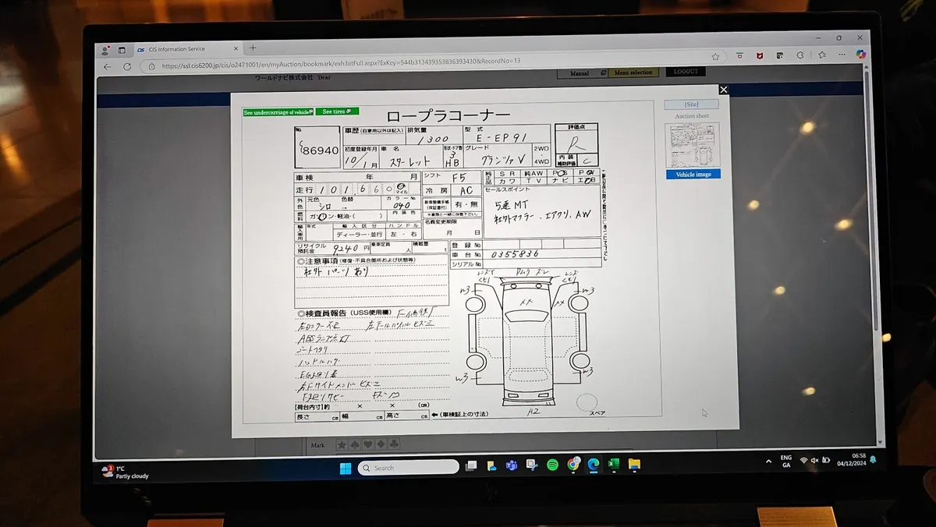Open a new browser tab
The height and width of the screenshot is (527, 936).
pos(253,48)
